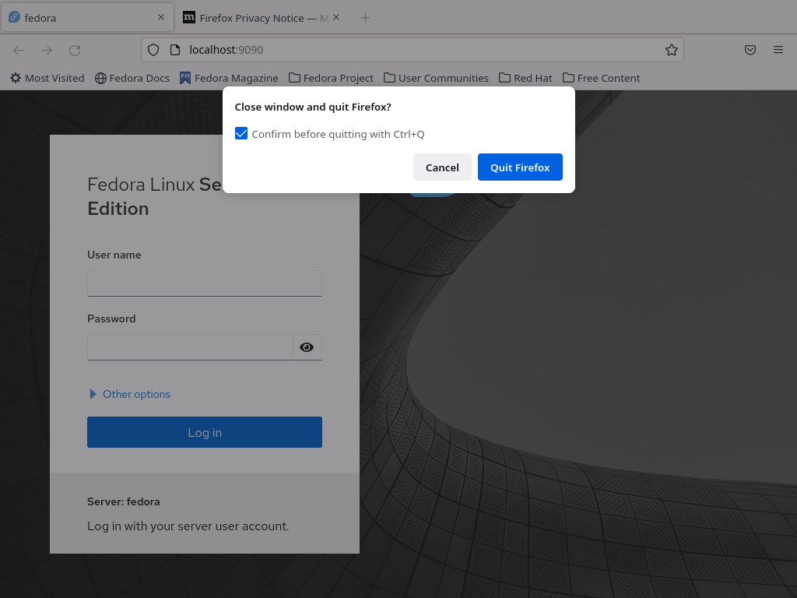The width and height of the screenshot is (797, 598).
Task: Click the reload page icon
Action: (75, 50)
